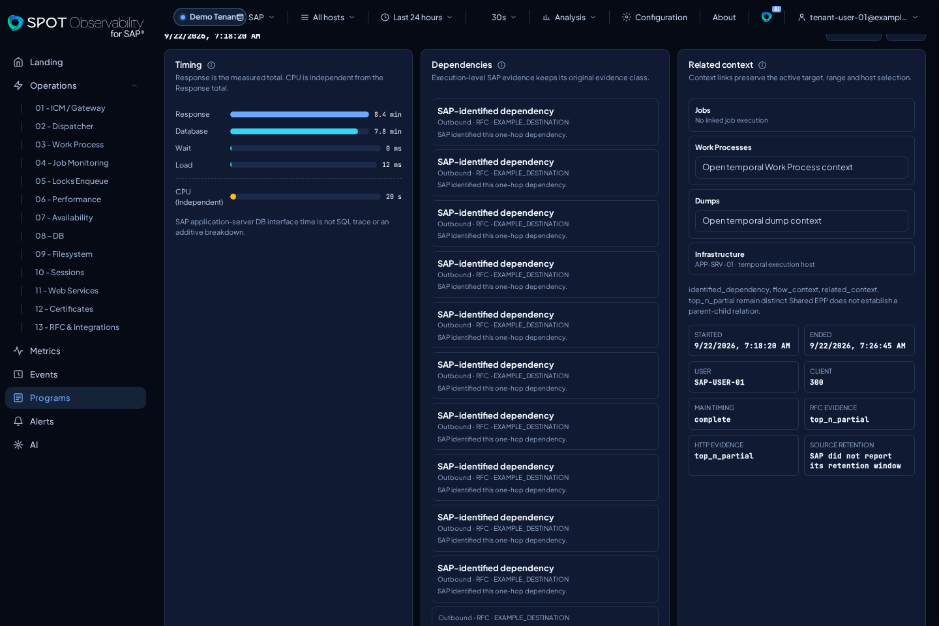
Task: Open the About page
Action: click(724, 17)
